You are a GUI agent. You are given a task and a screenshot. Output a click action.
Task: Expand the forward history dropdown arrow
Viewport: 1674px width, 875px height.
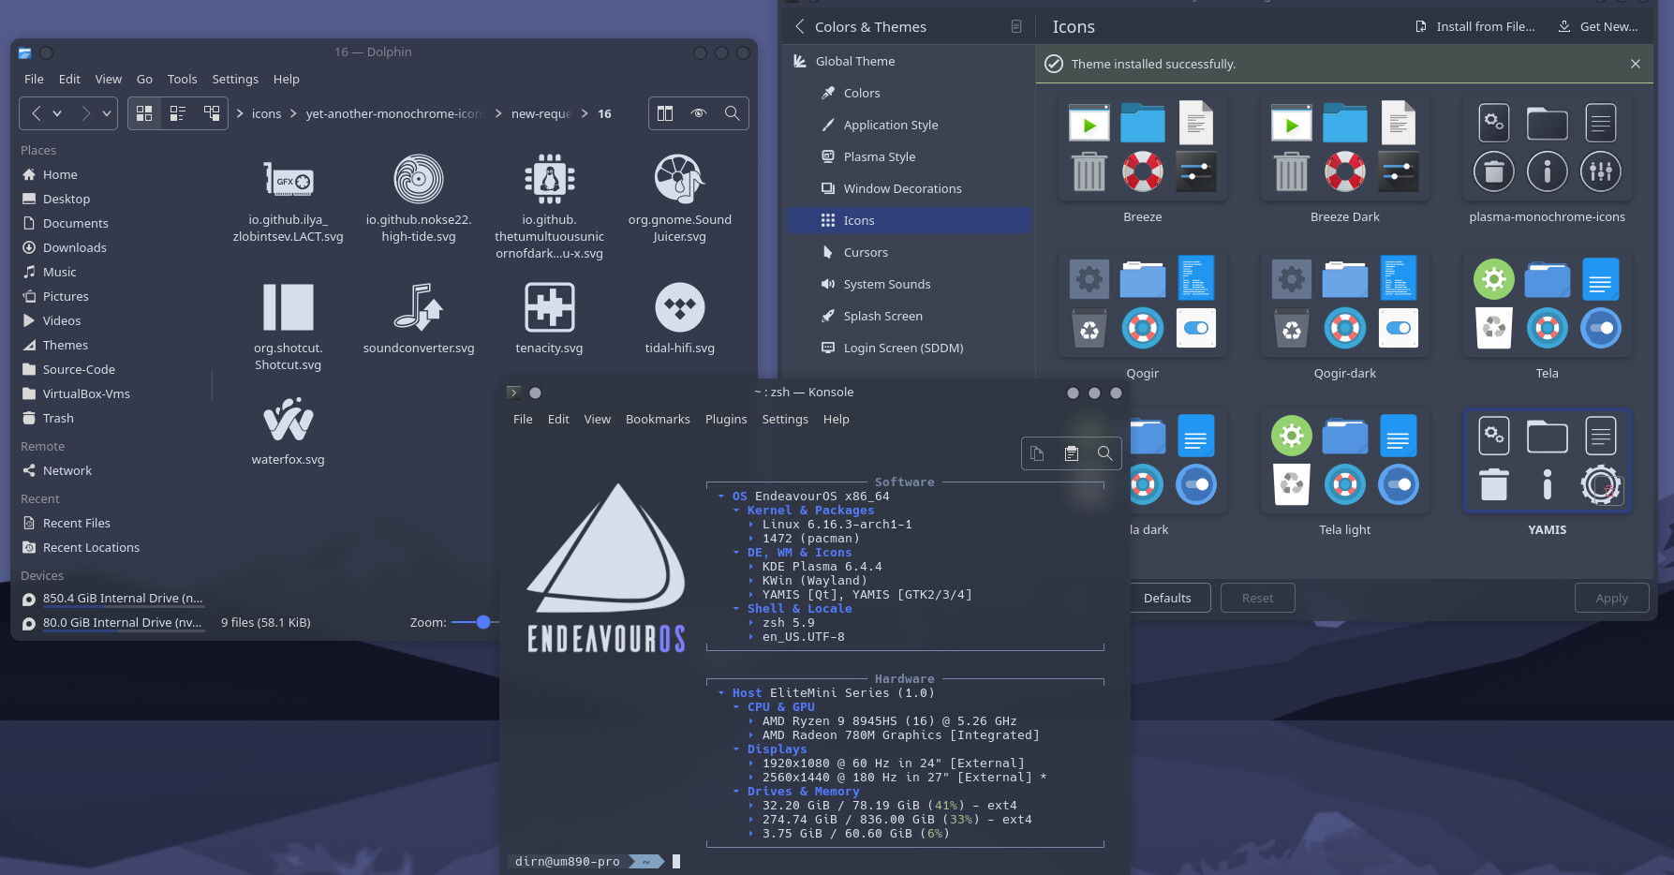click(107, 113)
